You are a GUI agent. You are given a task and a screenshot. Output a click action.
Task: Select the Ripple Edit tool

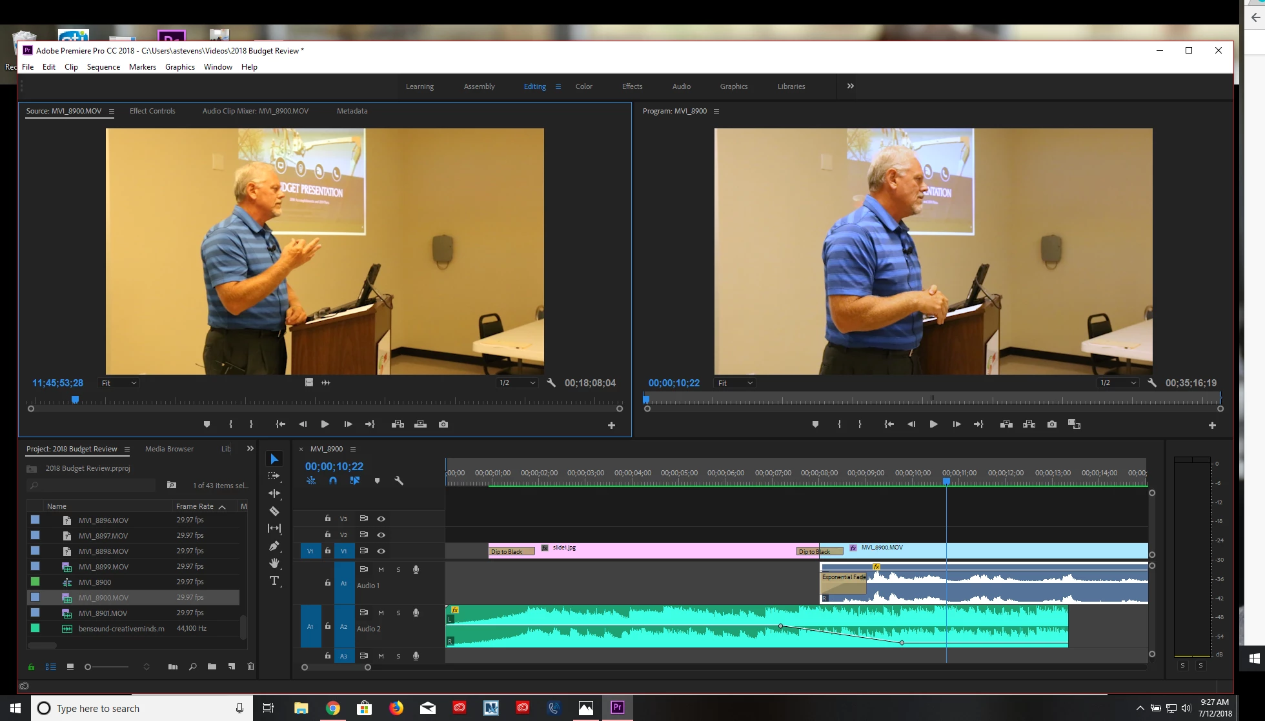tap(274, 493)
